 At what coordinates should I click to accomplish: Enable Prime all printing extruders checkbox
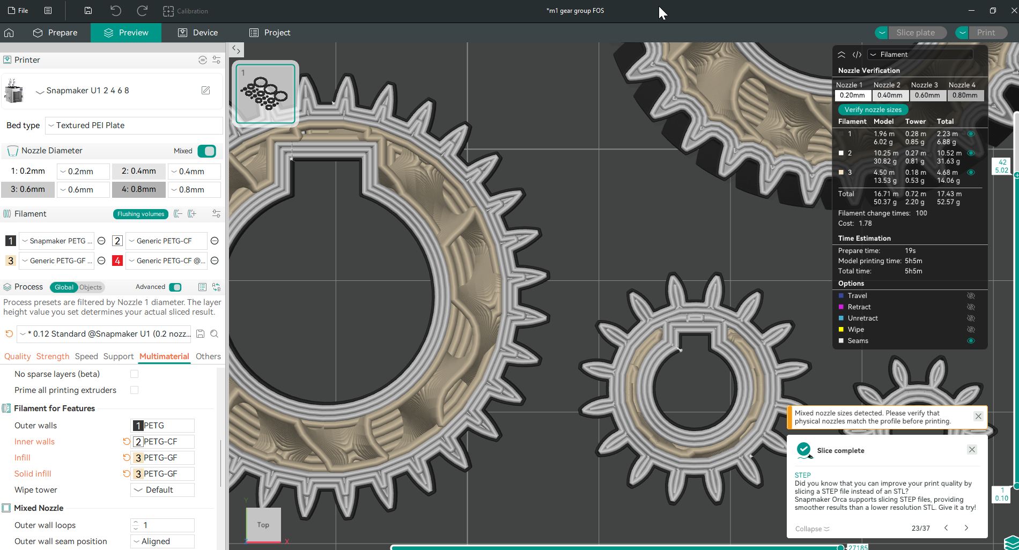134,390
